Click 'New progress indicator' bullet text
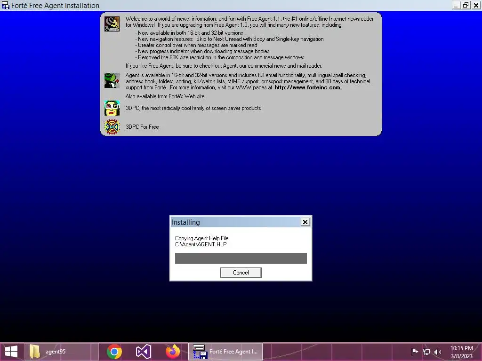Screen dimensions: 482x361 [x=202, y=51]
